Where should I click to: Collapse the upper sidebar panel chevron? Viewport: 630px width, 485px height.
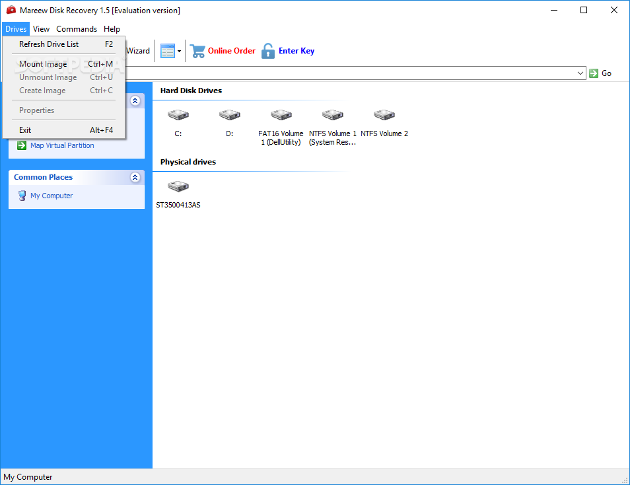coord(135,100)
